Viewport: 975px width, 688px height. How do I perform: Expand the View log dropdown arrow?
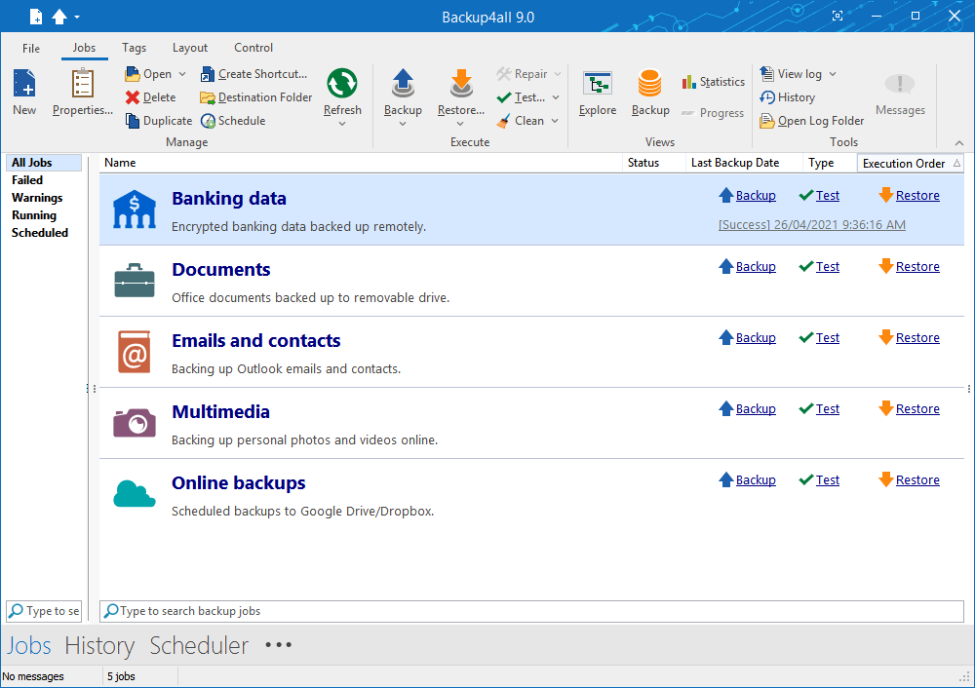[x=832, y=74]
